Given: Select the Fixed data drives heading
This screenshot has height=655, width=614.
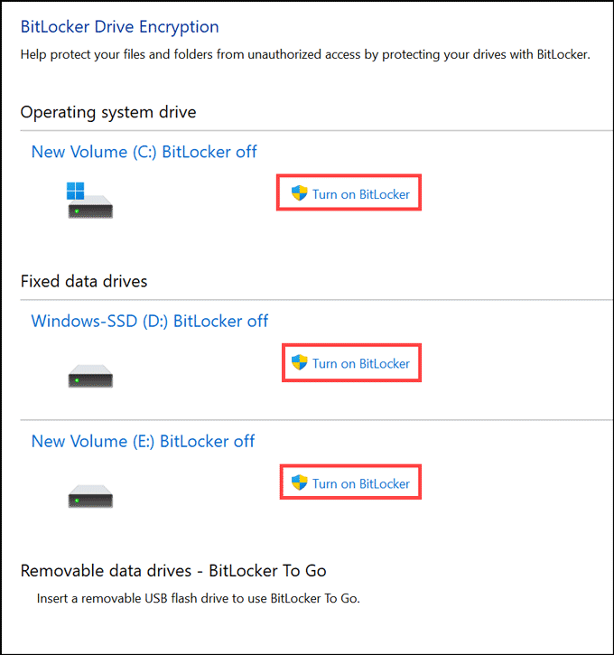Looking at the screenshot, I should 84,281.
